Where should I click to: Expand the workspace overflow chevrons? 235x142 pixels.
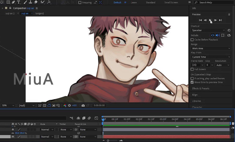pyautogui.click(x=189, y=2)
